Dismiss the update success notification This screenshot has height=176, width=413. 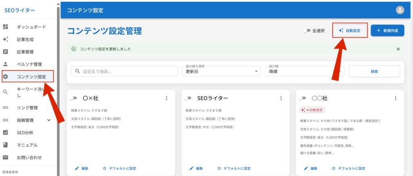(x=398, y=49)
